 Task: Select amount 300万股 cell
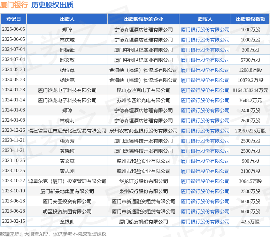click(250, 50)
